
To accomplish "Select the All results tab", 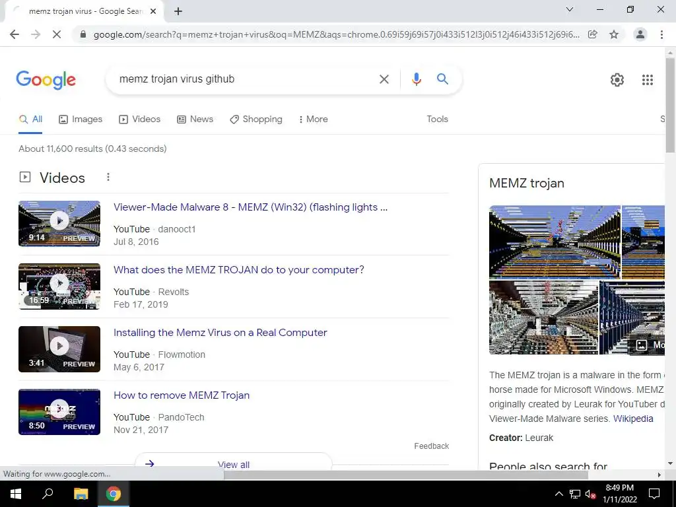I will [x=30, y=119].
